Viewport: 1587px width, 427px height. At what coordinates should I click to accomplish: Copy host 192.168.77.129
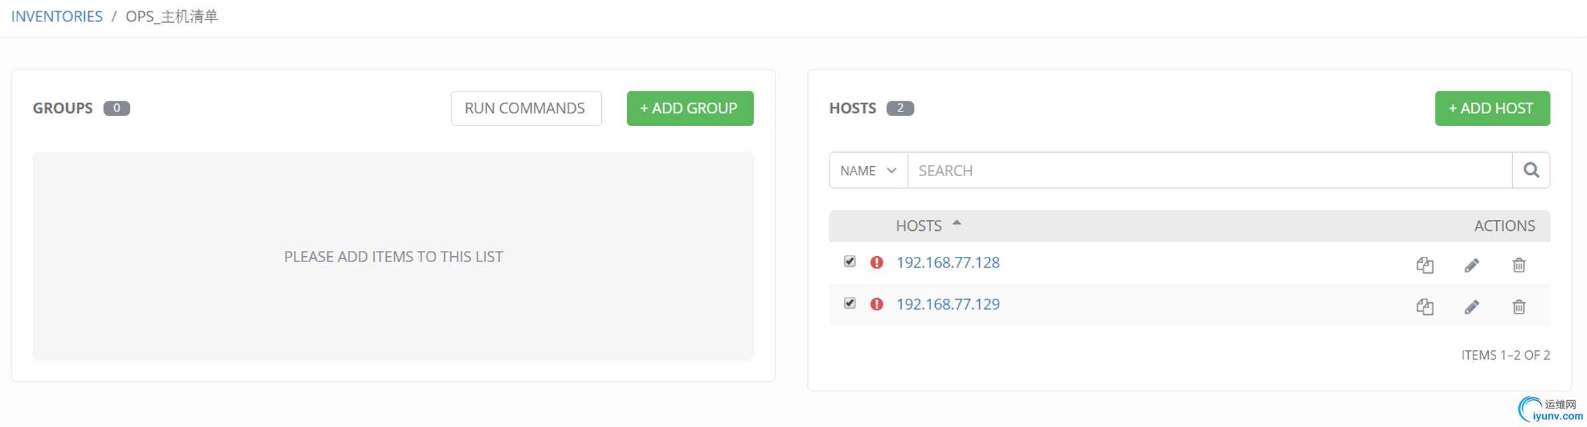point(1425,306)
